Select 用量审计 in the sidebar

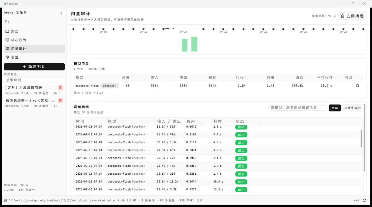click(34, 49)
